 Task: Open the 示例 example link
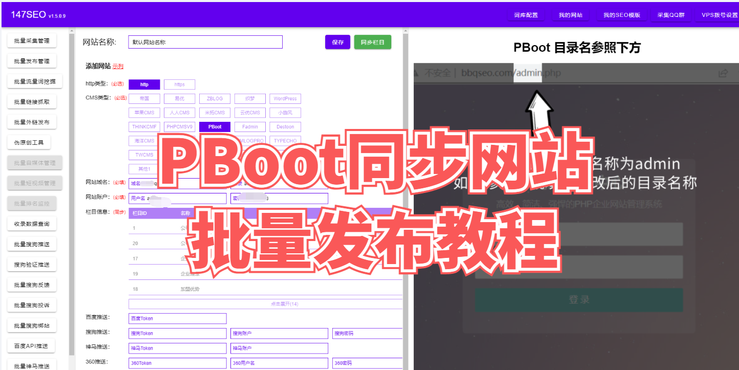click(x=118, y=67)
